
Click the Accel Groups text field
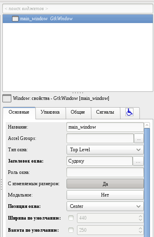(x=100, y=138)
